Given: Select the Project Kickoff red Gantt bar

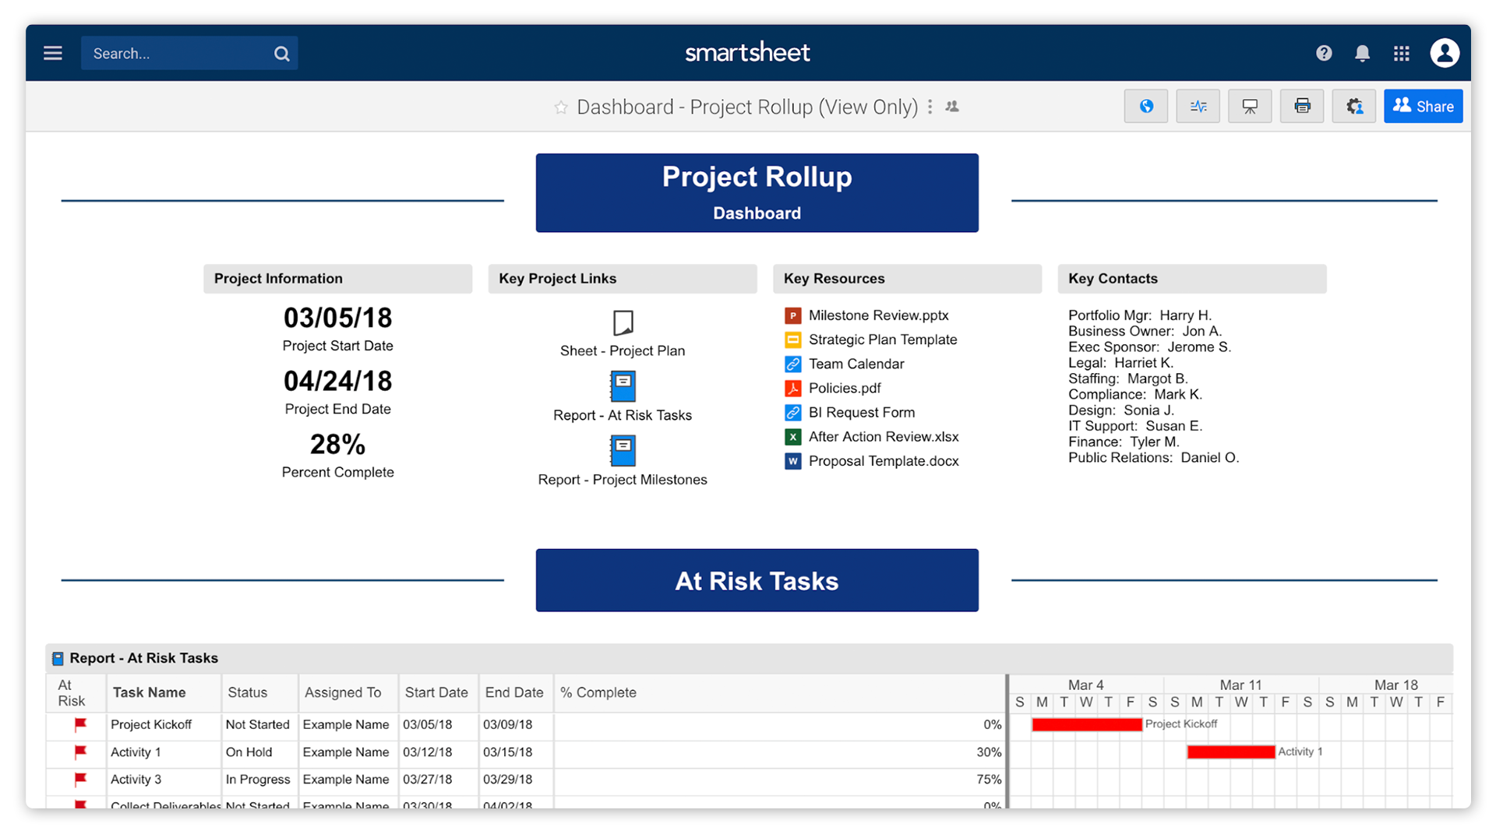Looking at the screenshot, I should (x=1087, y=725).
